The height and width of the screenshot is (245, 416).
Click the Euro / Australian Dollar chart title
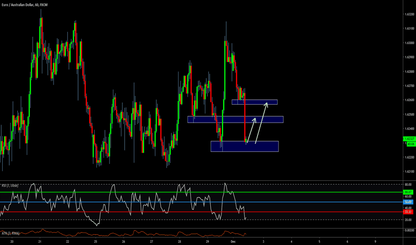click(x=25, y=5)
